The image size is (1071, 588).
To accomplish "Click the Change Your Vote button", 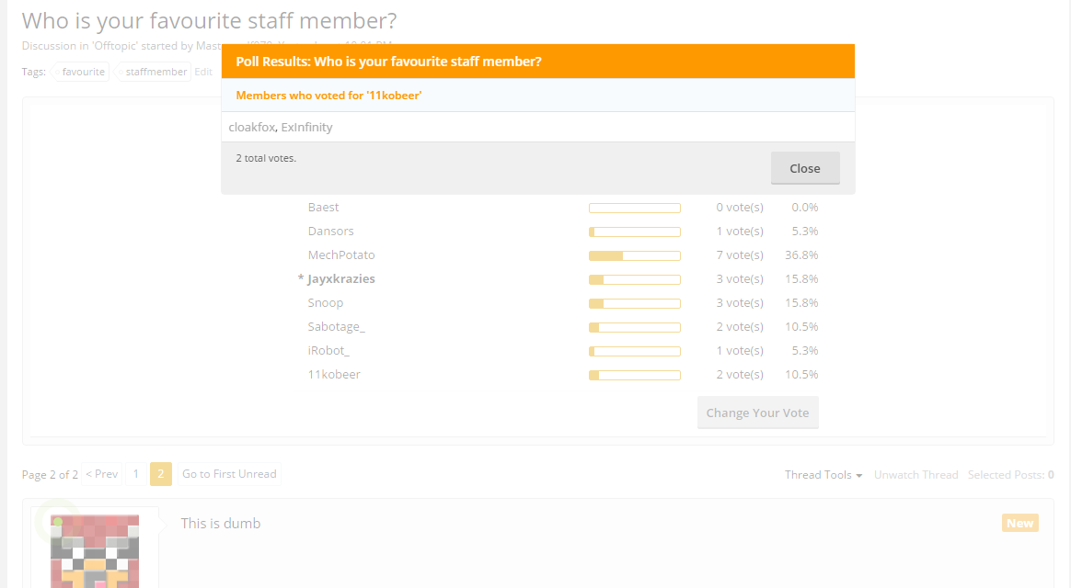I will (x=757, y=413).
